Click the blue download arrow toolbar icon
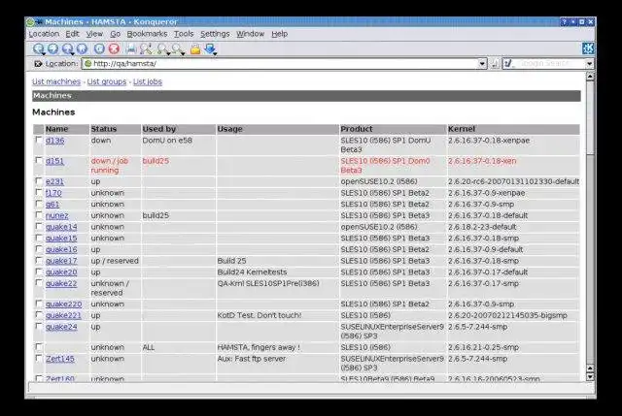The width and height of the screenshot is (622, 416). coord(211,49)
